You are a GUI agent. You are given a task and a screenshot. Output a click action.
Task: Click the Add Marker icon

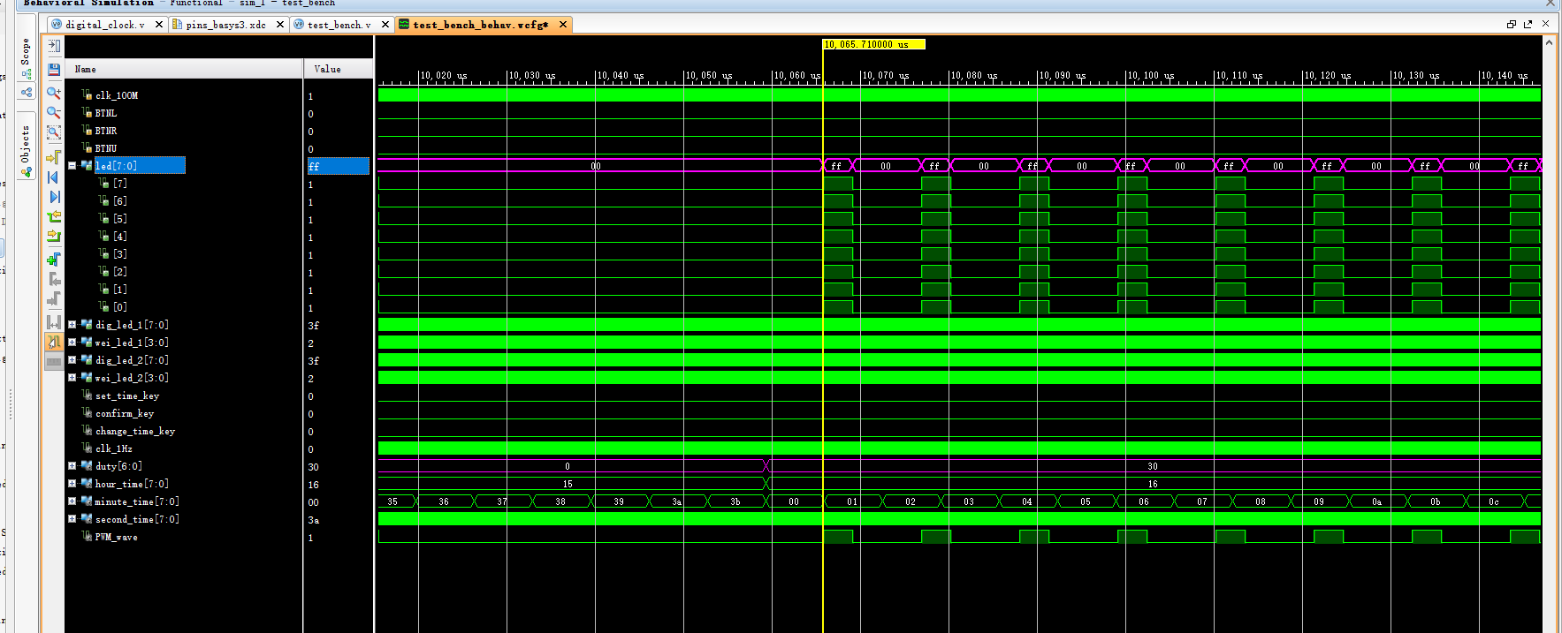[x=54, y=260]
